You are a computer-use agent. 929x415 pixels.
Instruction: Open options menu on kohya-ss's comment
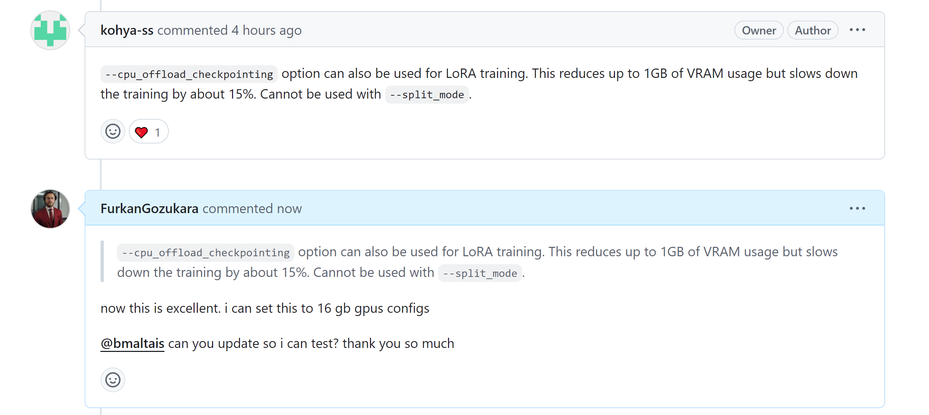(857, 30)
